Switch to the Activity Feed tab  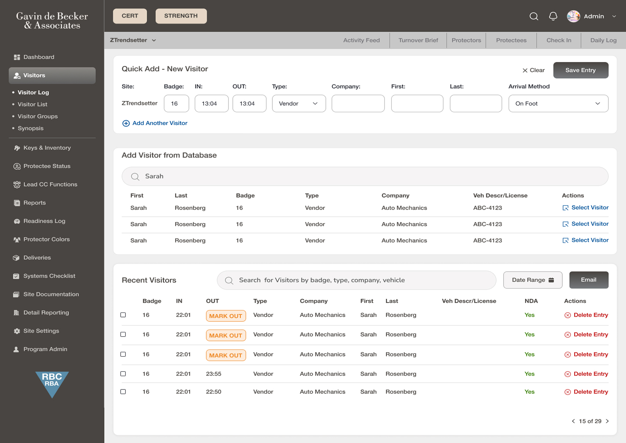pyautogui.click(x=361, y=40)
